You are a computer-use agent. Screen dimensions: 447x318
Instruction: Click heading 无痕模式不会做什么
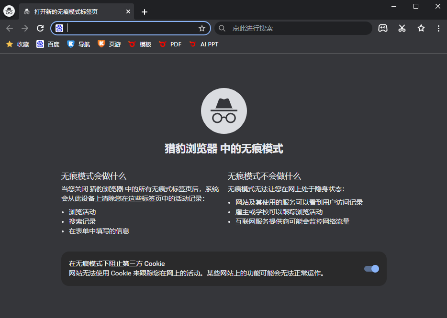264,176
